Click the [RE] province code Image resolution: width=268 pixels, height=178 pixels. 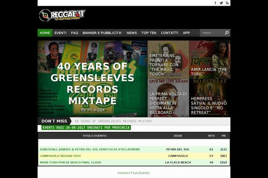click(x=224, y=156)
